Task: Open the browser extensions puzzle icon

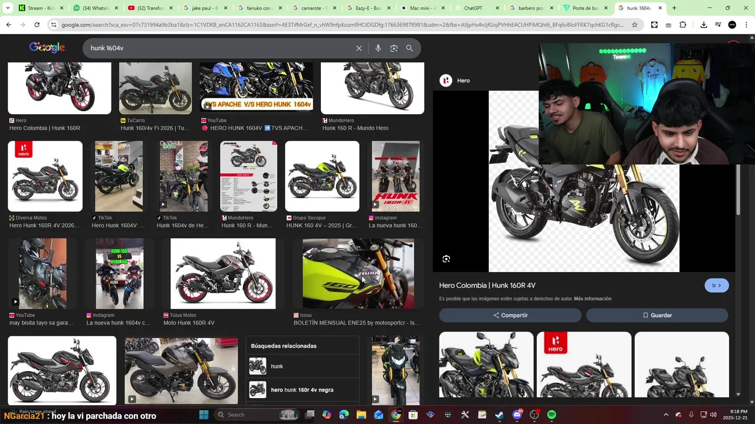Action: [682, 25]
